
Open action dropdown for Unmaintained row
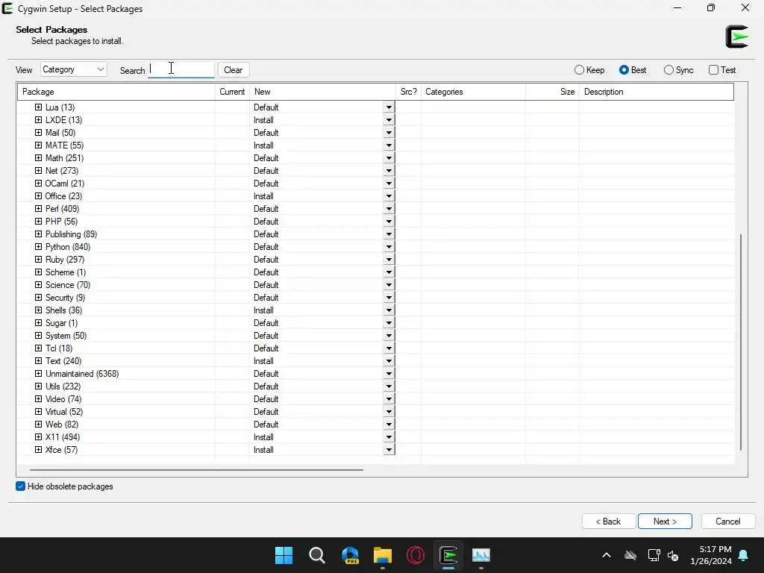click(x=389, y=374)
